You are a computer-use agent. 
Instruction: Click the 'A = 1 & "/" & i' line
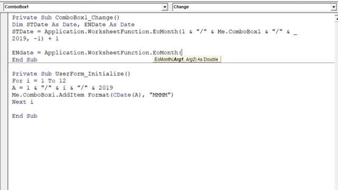point(62,88)
